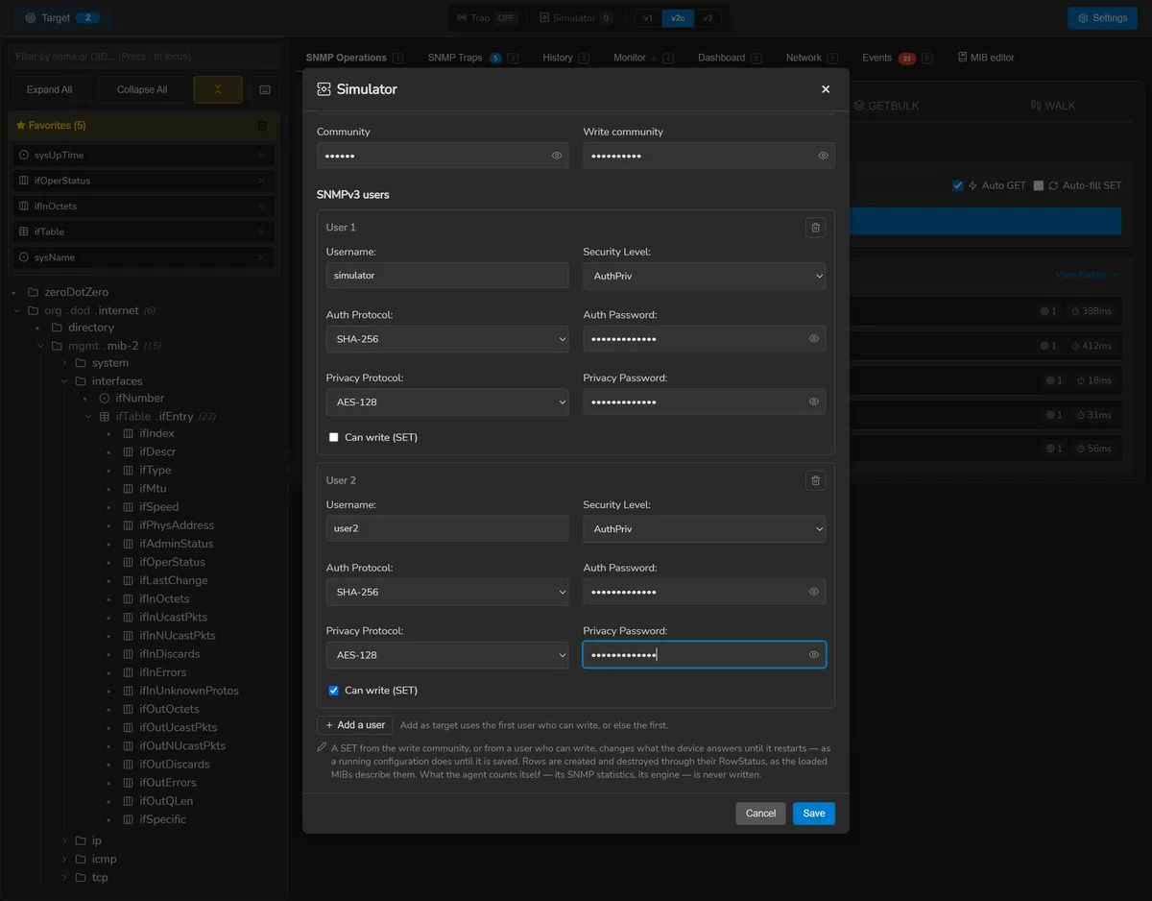This screenshot has width=1152, height=901.
Task: Expand the ip folder
Action: point(65,841)
